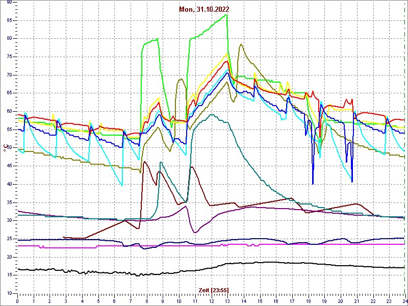The height and width of the screenshot is (306, 408).
Task: Click hour '13' on the time axis
Action: (x=227, y=301)
